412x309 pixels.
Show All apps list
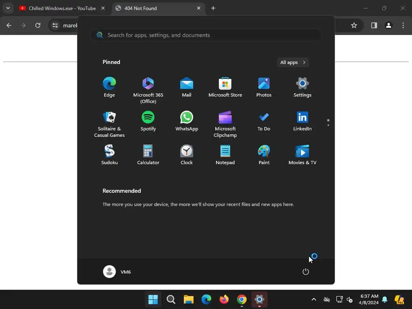pyautogui.click(x=293, y=62)
